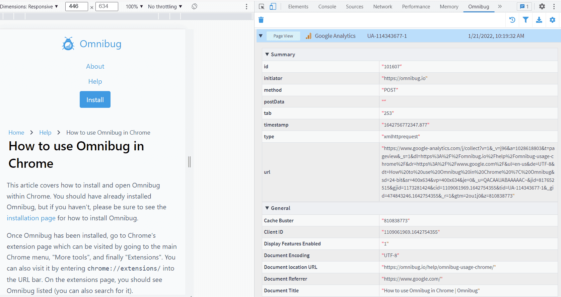Select the Document Title value

[x=431, y=291]
